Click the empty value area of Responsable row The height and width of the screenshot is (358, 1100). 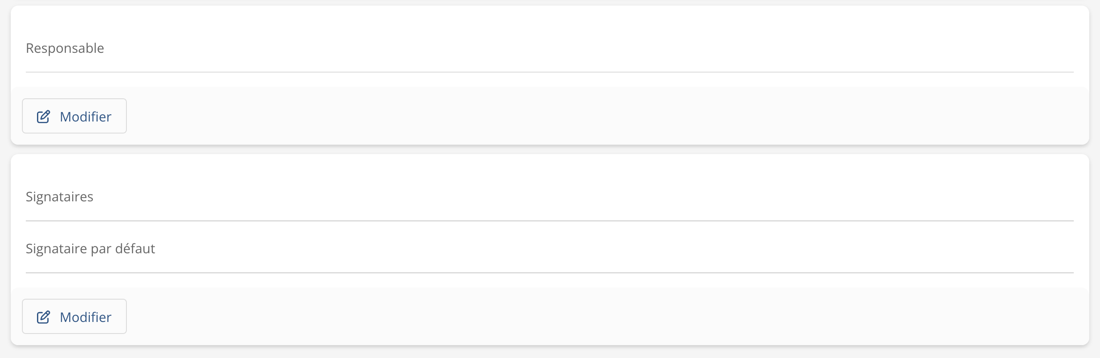[602, 48]
